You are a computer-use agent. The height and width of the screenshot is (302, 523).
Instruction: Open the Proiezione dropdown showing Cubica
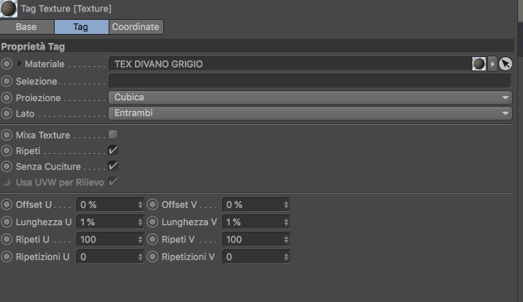point(310,98)
